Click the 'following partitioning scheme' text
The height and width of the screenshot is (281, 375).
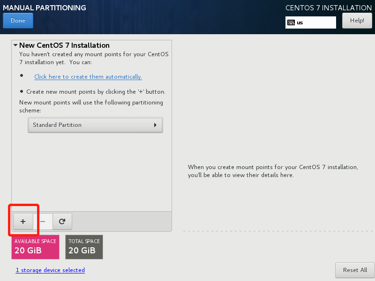91,106
